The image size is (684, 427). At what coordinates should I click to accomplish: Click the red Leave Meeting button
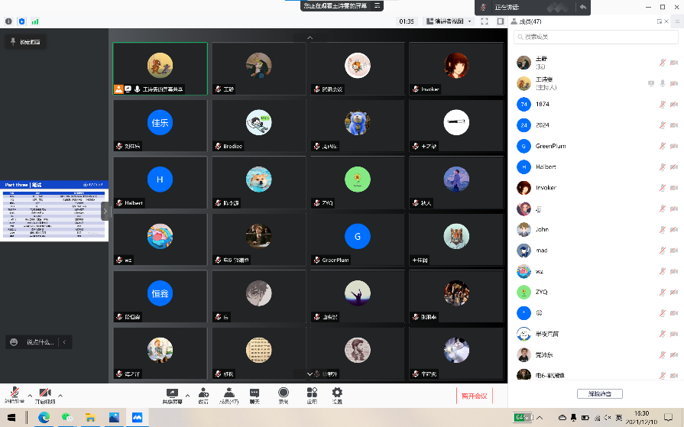coord(473,396)
